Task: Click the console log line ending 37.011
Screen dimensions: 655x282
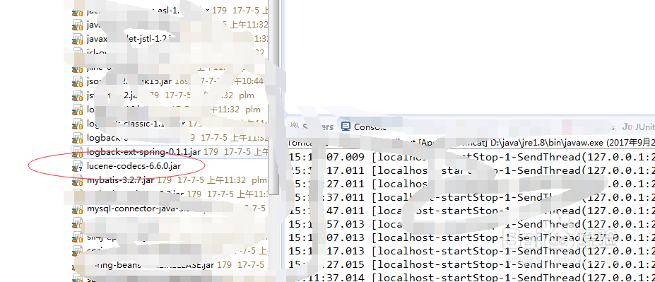Action: pos(471,197)
